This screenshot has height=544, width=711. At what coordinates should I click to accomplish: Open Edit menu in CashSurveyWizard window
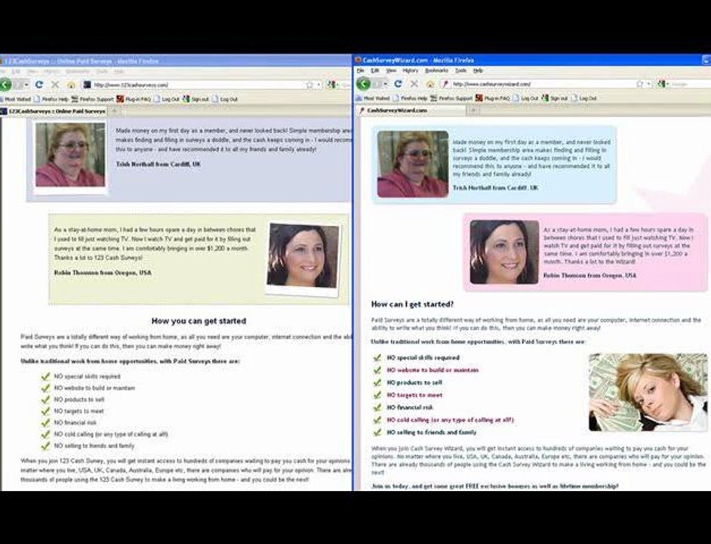375,71
